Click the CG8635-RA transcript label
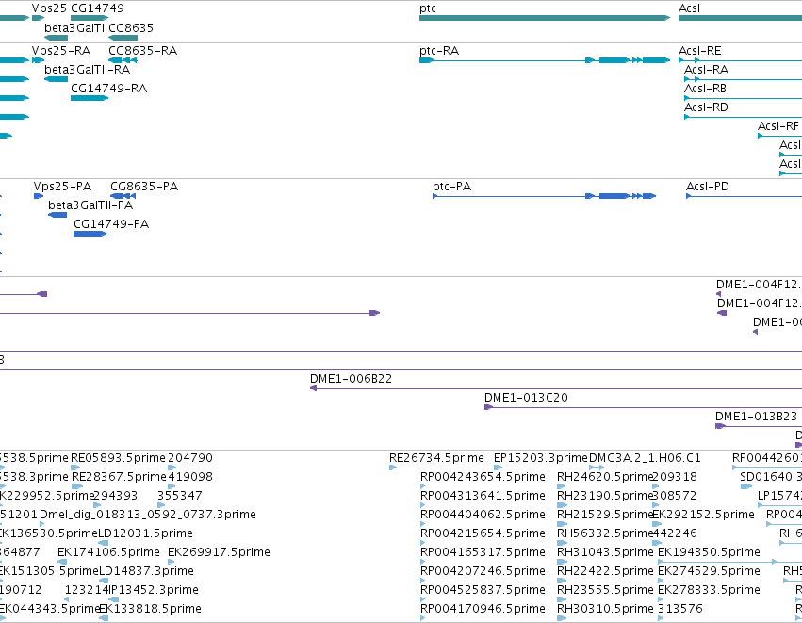 142,51
